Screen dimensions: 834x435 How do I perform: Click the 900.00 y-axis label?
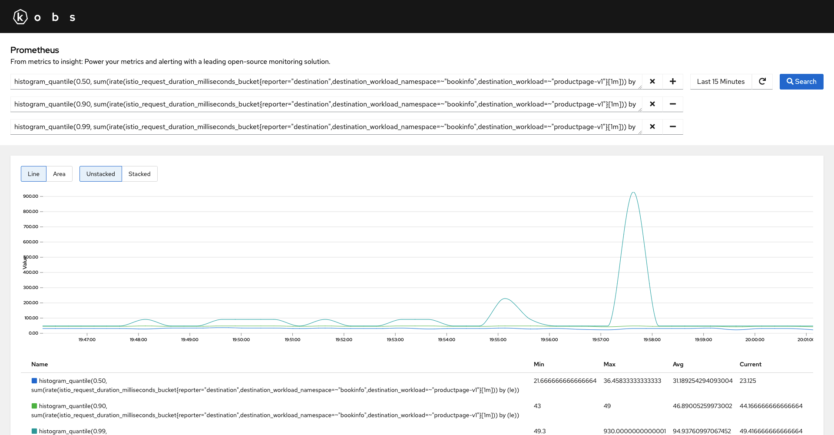30,196
